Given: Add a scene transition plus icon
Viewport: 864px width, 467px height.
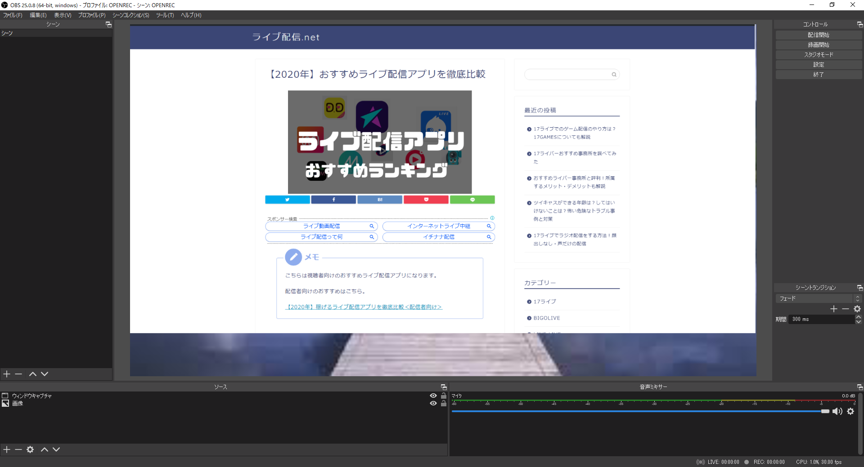Looking at the screenshot, I should click(x=834, y=309).
